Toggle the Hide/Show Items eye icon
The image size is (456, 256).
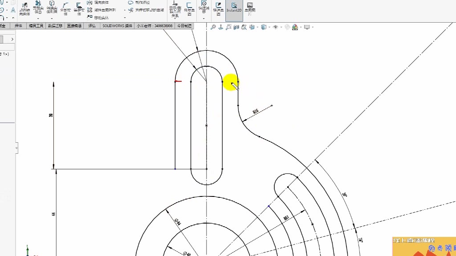coord(275,27)
